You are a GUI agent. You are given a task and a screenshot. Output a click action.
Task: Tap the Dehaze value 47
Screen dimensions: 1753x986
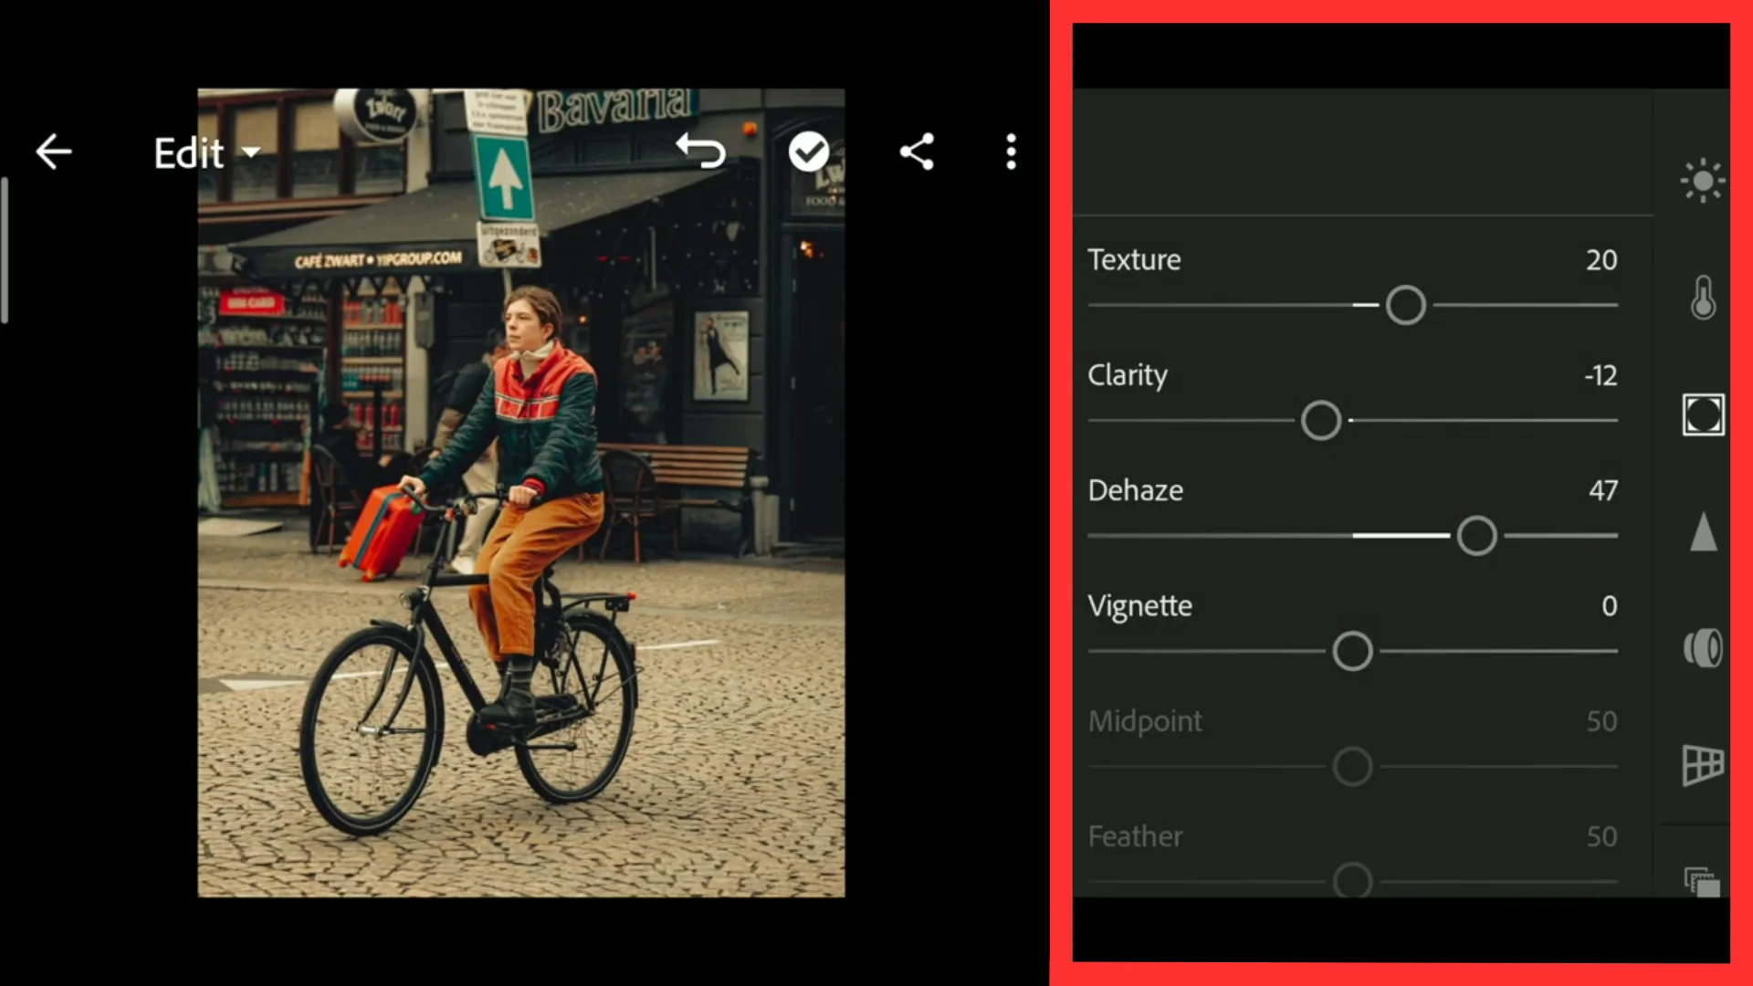[1603, 491]
